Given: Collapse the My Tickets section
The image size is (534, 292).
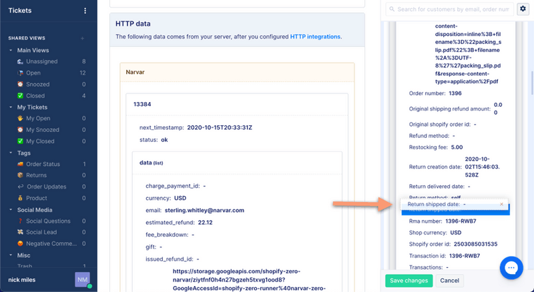Looking at the screenshot, I should (x=11, y=107).
